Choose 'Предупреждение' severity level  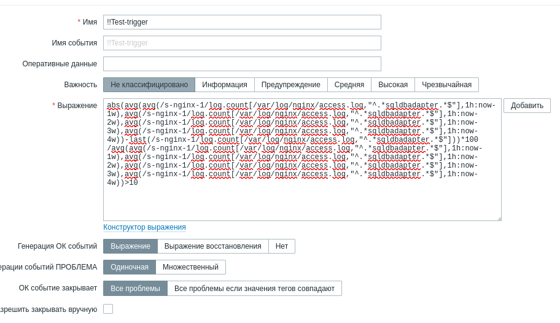[291, 85]
